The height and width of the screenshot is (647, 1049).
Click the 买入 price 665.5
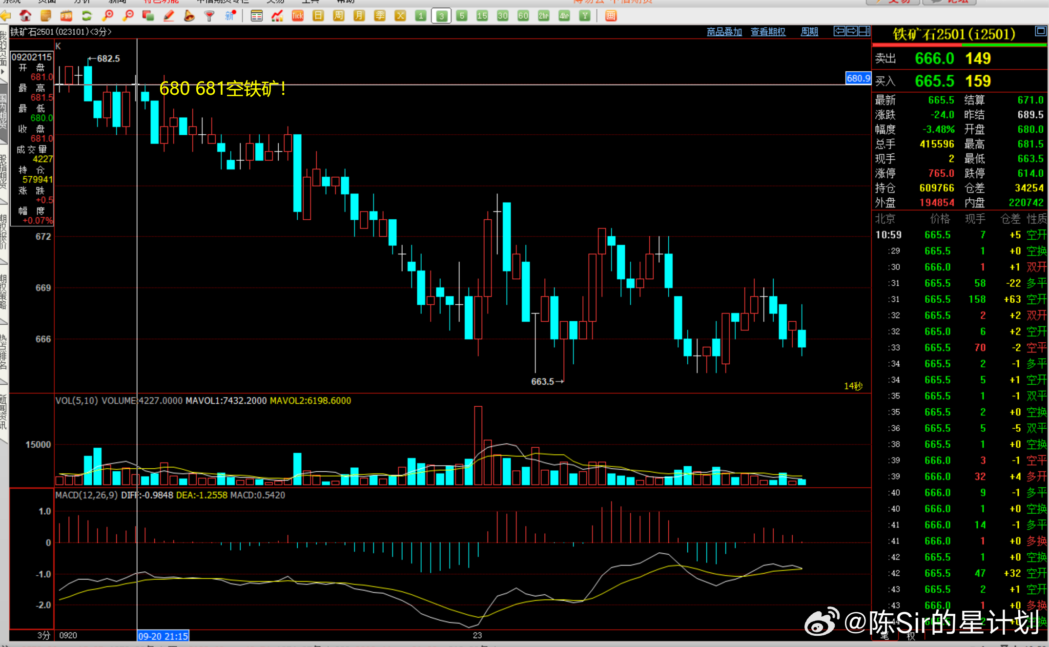point(934,81)
